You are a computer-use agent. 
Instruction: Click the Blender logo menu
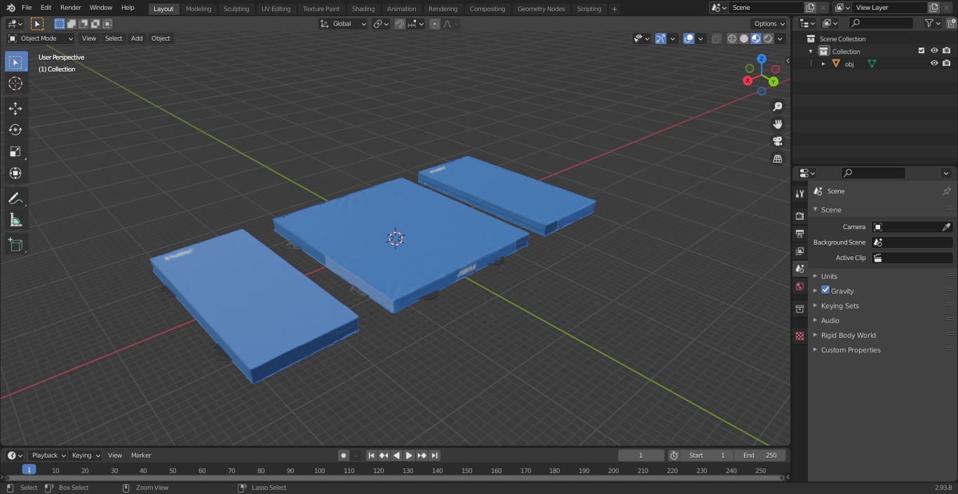pyautogui.click(x=11, y=8)
